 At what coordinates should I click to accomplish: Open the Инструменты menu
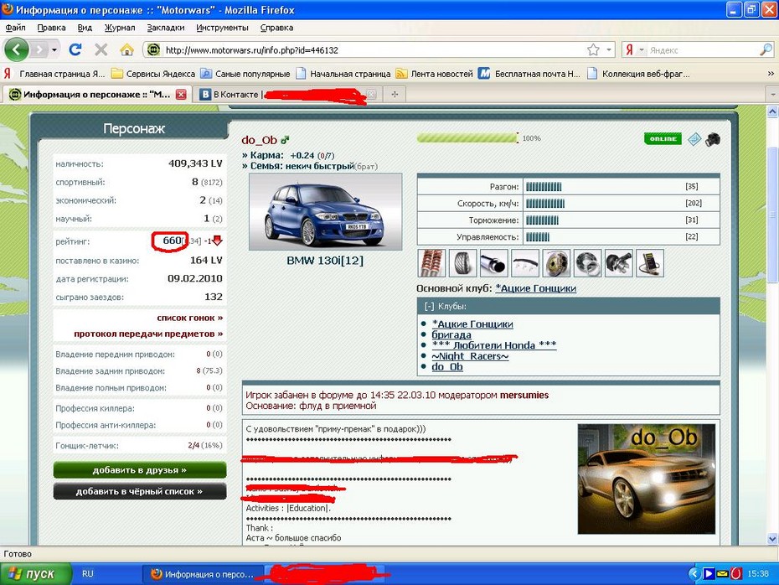coord(222,28)
